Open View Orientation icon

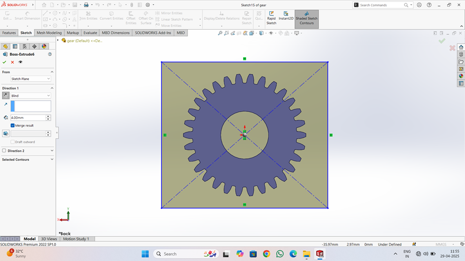[252, 33]
